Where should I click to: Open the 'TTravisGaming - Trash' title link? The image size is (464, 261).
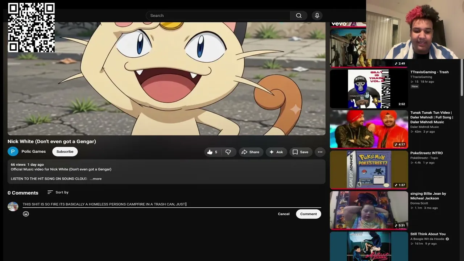point(430,72)
